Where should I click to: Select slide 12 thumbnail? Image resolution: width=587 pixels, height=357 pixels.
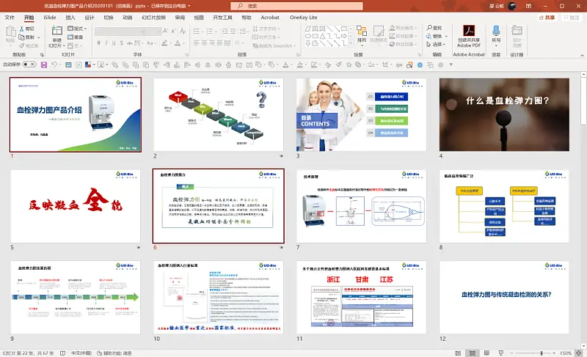point(504,297)
